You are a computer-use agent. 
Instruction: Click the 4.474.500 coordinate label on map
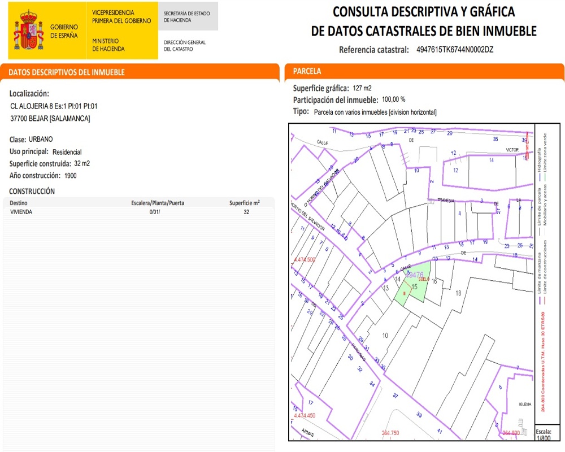click(x=305, y=260)
